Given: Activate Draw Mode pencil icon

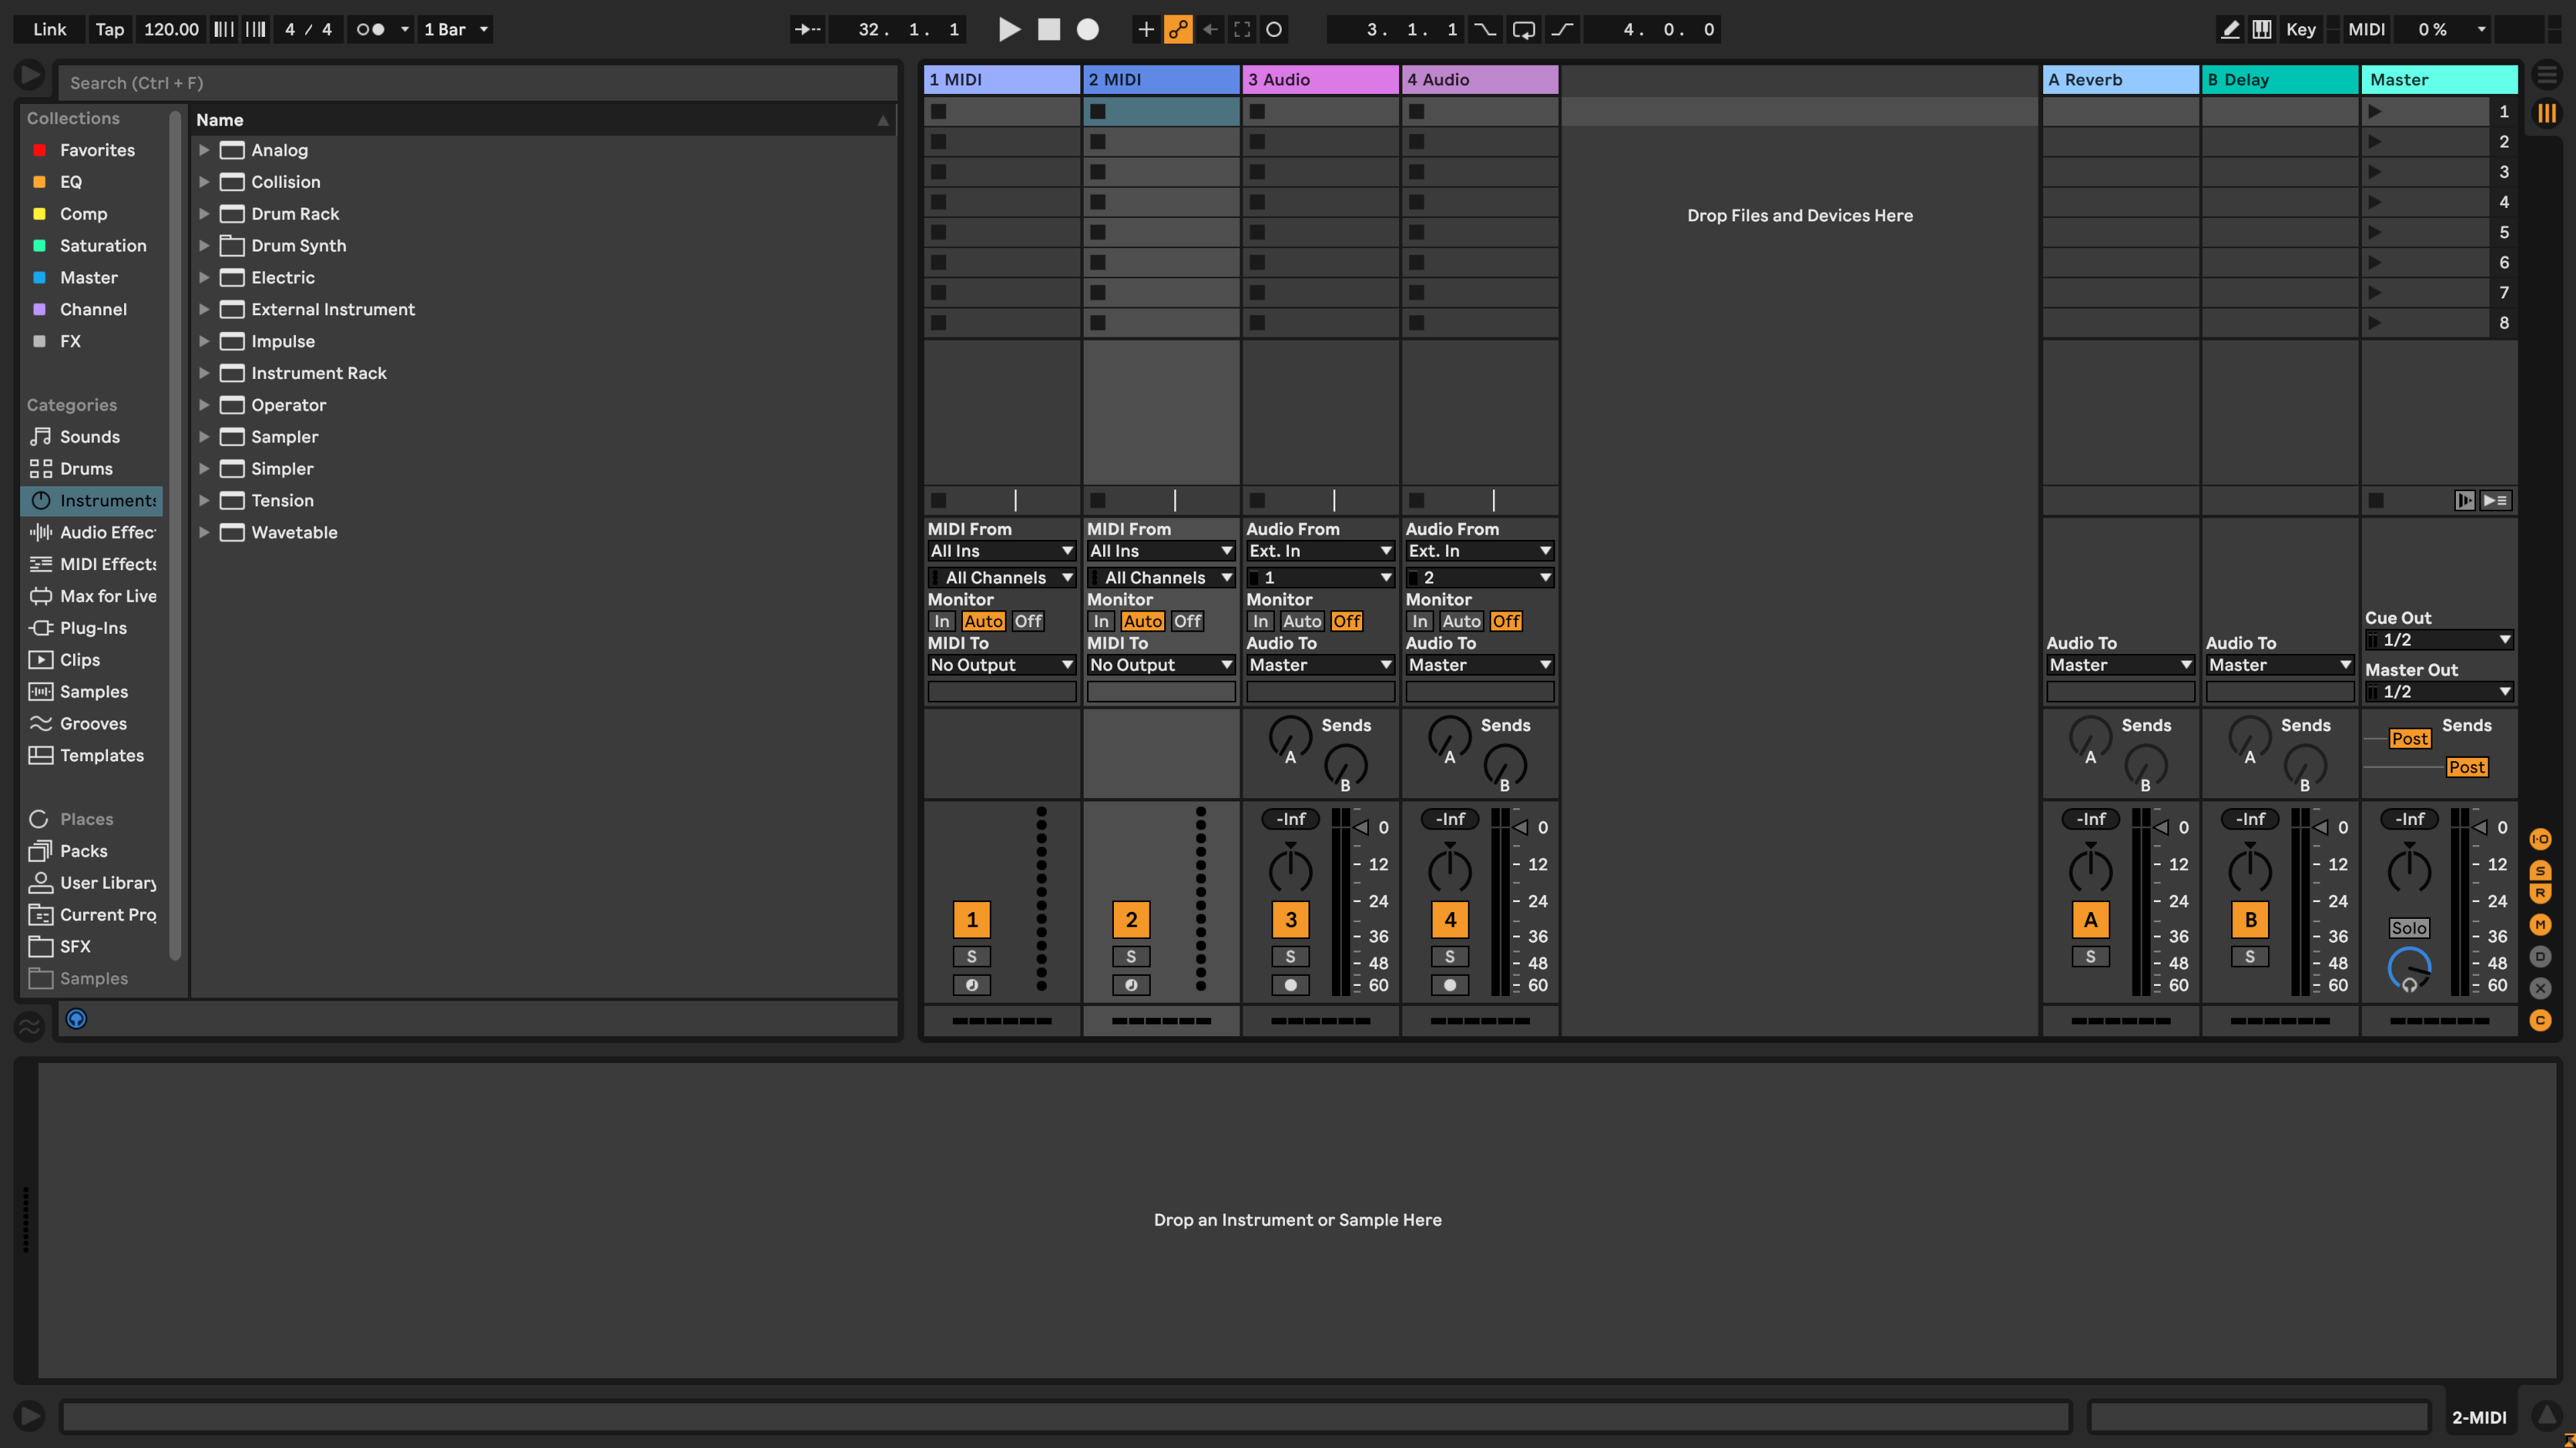Looking at the screenshot, I should (2230, 29).
